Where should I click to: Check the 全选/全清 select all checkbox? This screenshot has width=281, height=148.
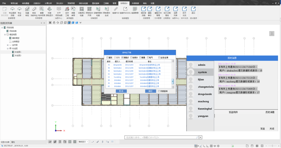[x=159, y=58]
